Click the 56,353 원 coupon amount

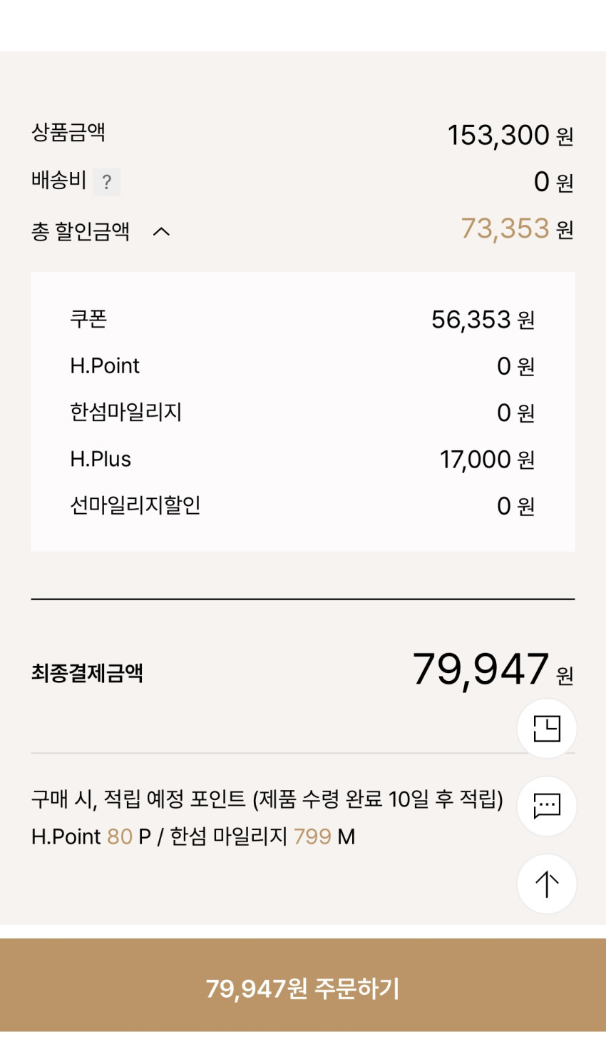point(483,320)
